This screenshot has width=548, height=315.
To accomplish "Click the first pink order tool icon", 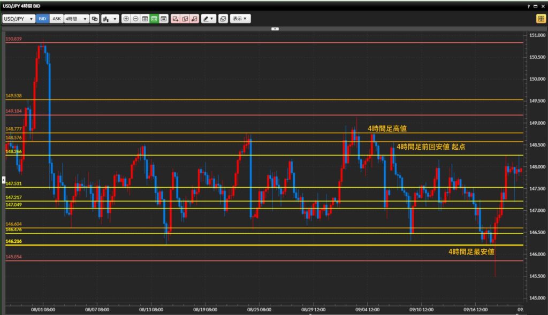I will coord(176,19).
